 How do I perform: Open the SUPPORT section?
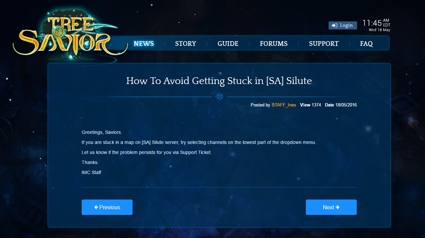click(x=324, y=44)
